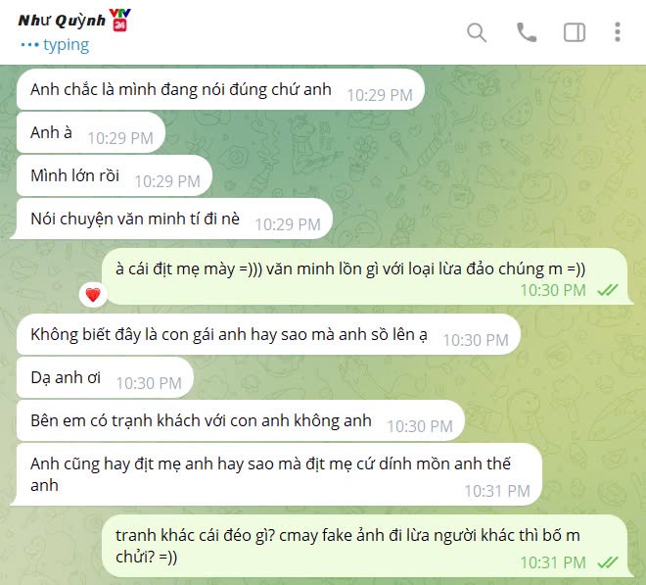Click the heart reaction on the 10:30 PM message

93,295
